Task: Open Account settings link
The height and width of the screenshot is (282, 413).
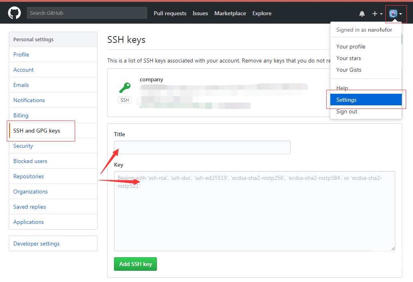Action: 53,70
